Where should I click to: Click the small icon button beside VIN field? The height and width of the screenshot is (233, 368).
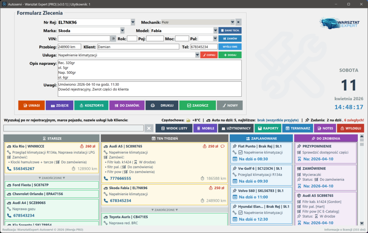[113, 38]
